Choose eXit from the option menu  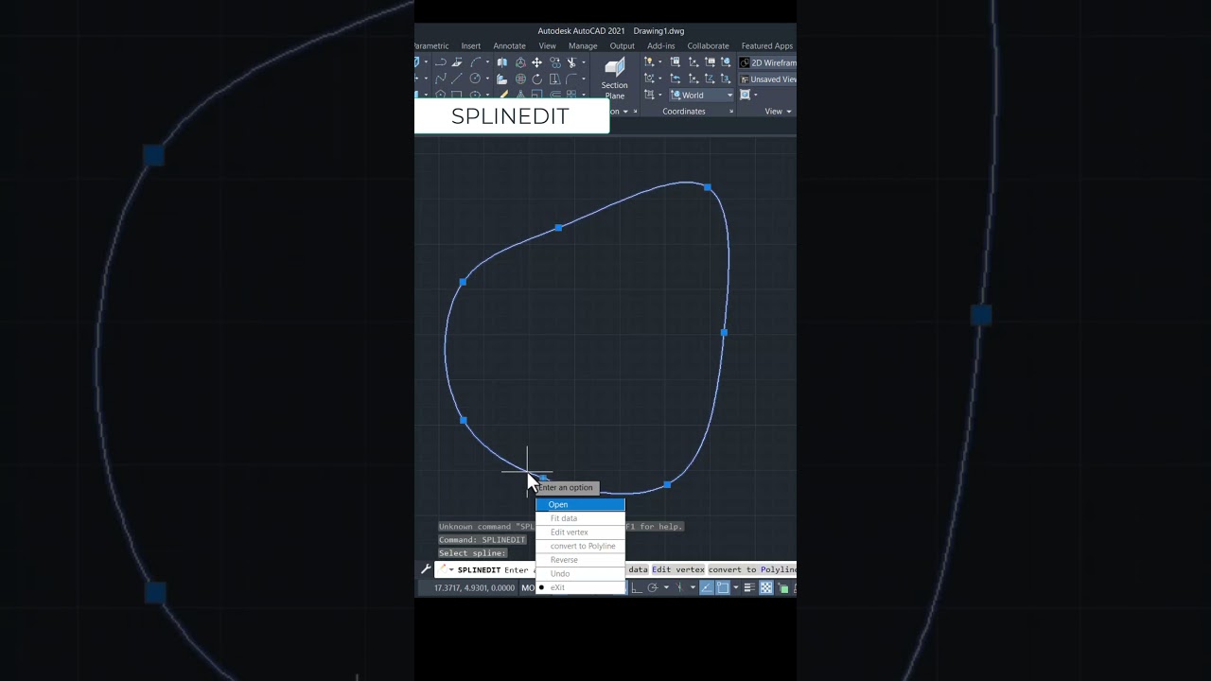tap(580, 587)
